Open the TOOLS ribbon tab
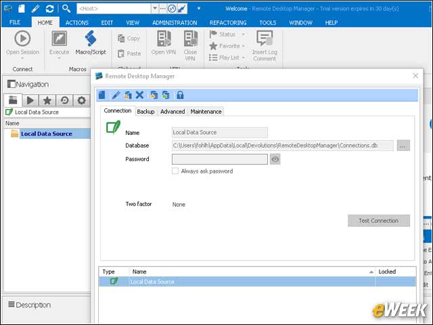The image size is (433, 325). pos(268,22)
